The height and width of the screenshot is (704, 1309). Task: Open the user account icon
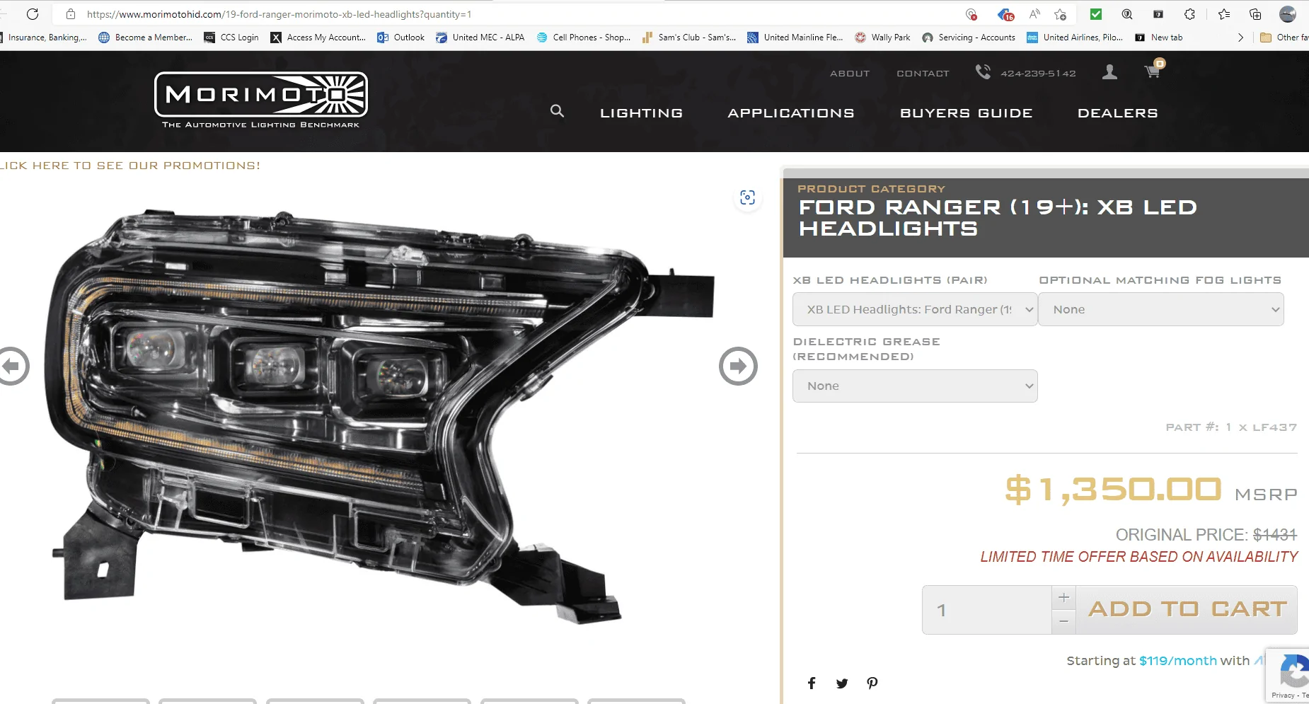[1109, 71]
